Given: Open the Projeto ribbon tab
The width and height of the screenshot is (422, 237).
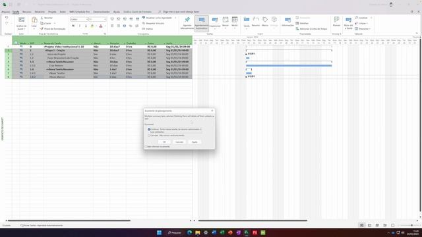Looking at the screenshot, I should pos(52,12).
